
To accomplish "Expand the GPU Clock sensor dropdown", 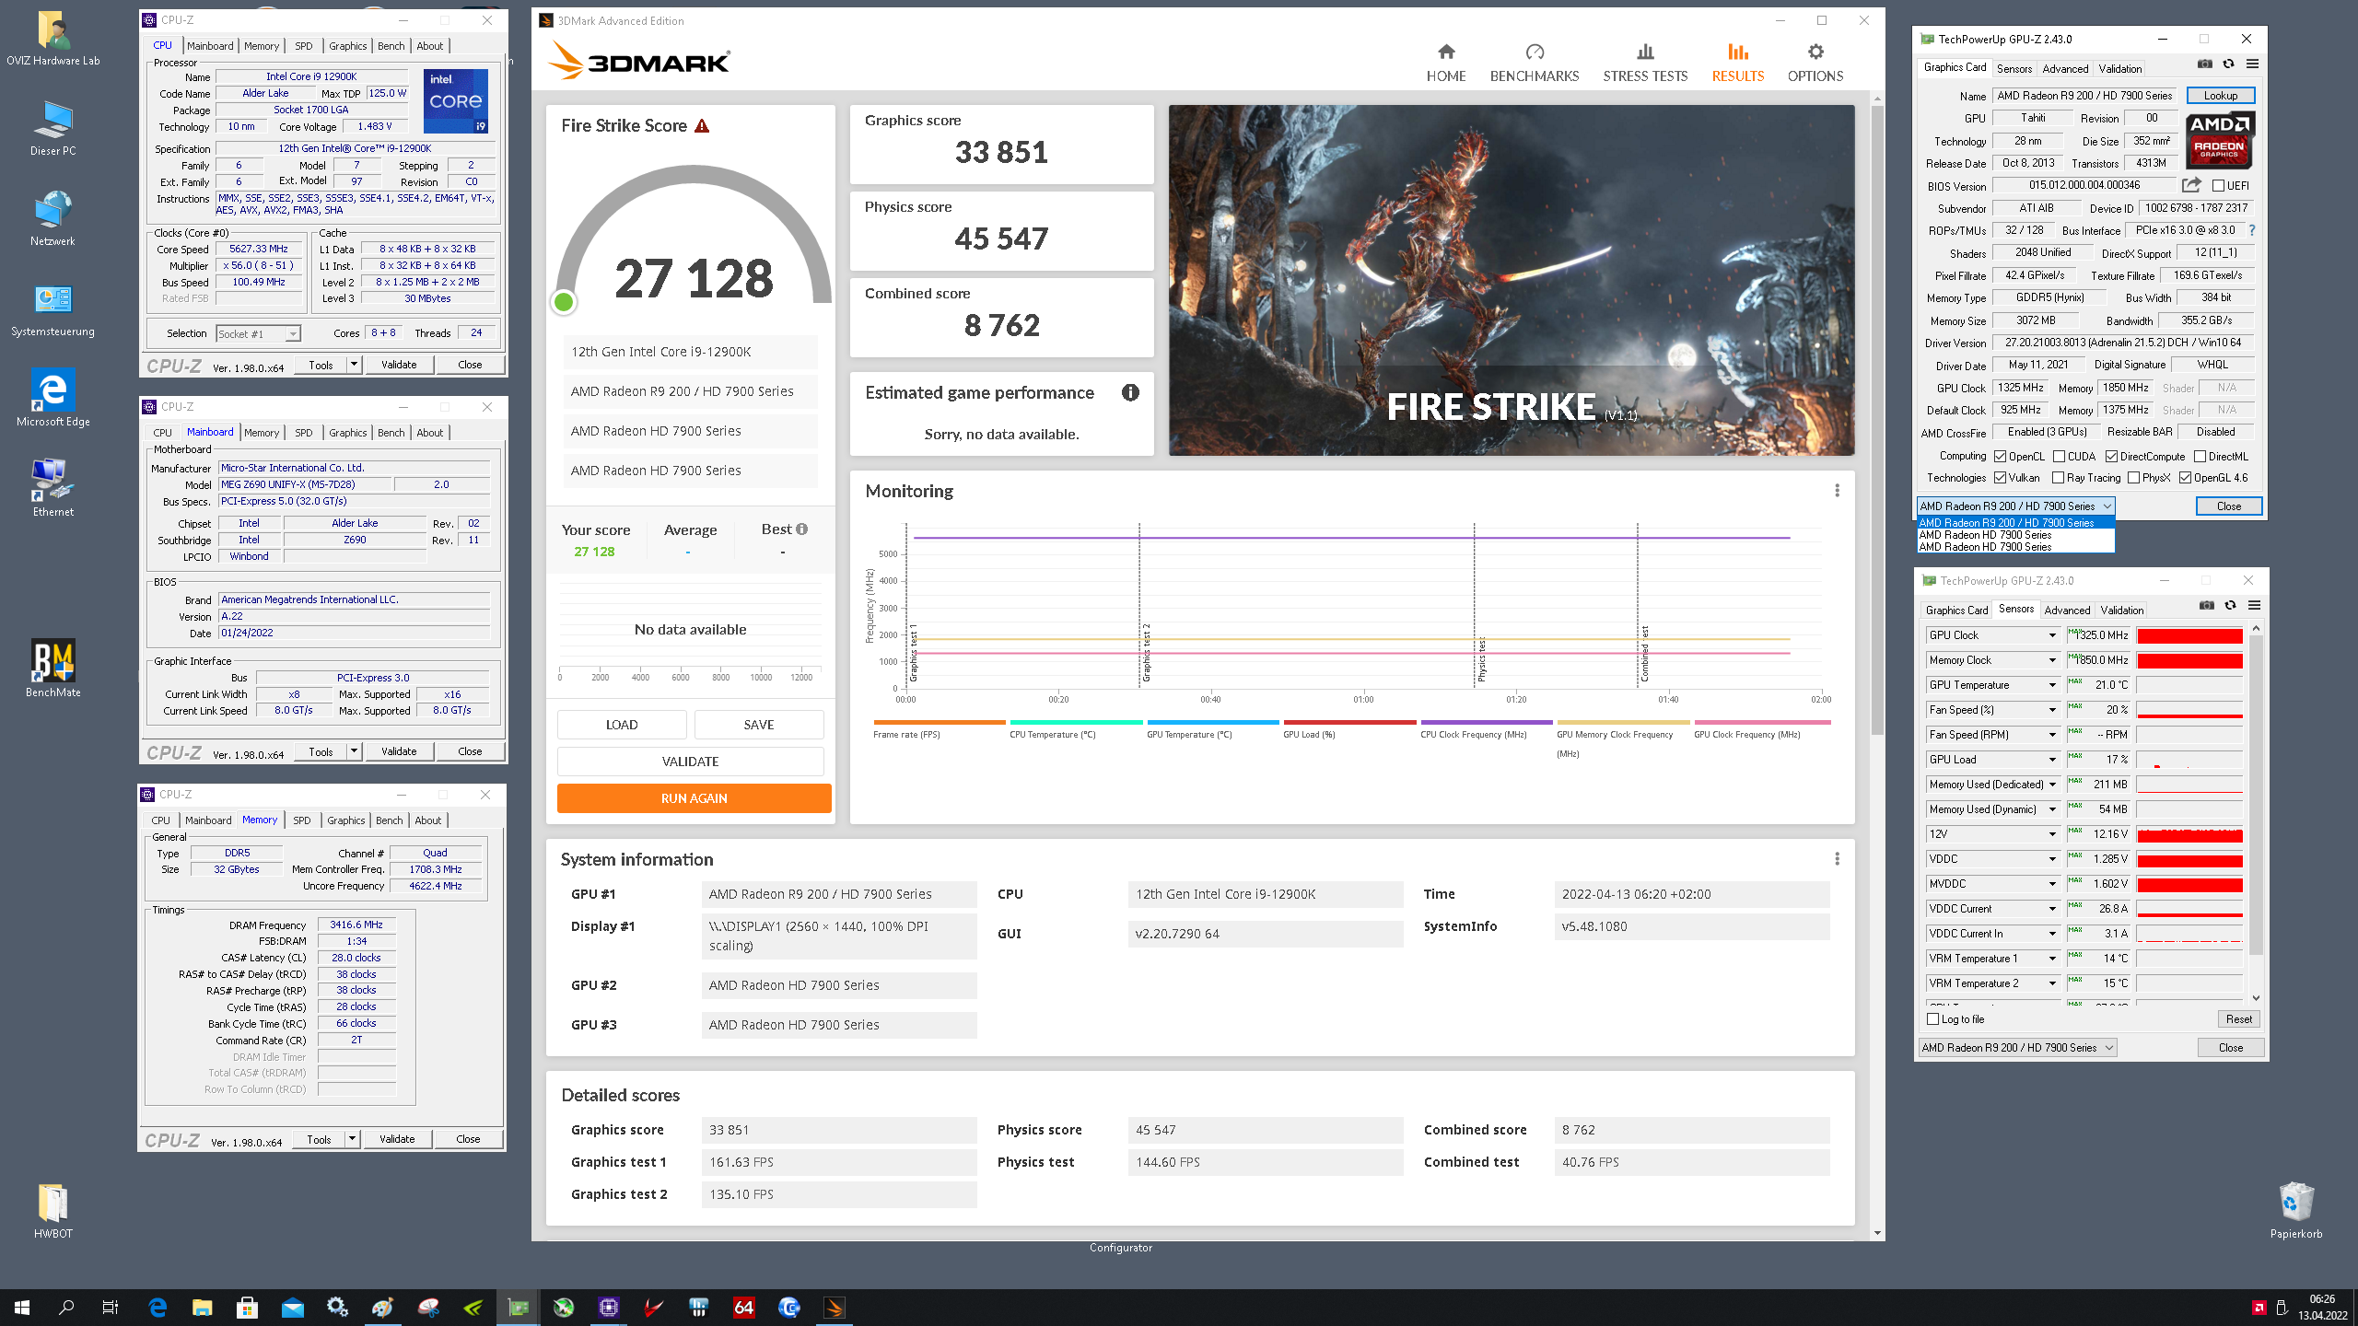I will point(2052,635).
